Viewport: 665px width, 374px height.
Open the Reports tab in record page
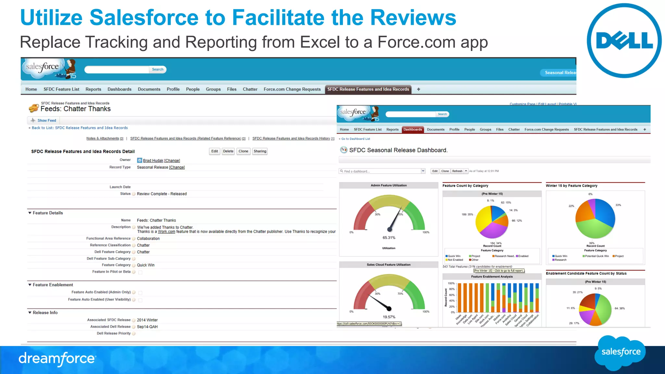pyautogui.click(x=93, y=89)
